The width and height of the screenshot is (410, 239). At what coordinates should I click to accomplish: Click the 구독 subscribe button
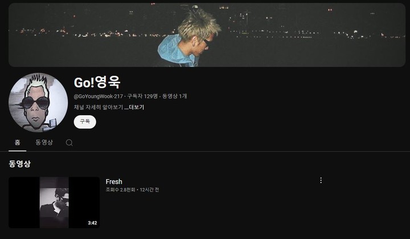85,122
